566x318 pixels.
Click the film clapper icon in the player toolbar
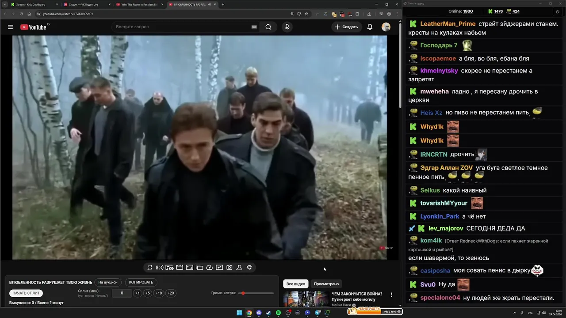point(180,268)
